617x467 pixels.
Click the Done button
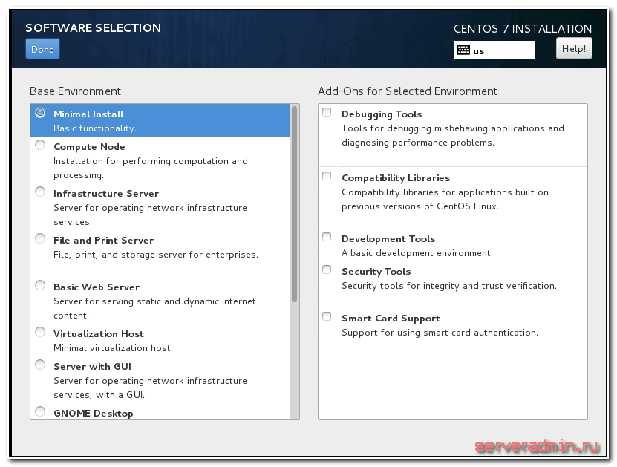pyautogui.click(x=42, y=49)
